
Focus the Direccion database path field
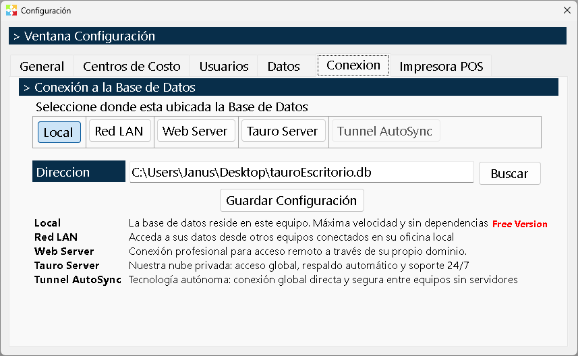tap(301, 172)
